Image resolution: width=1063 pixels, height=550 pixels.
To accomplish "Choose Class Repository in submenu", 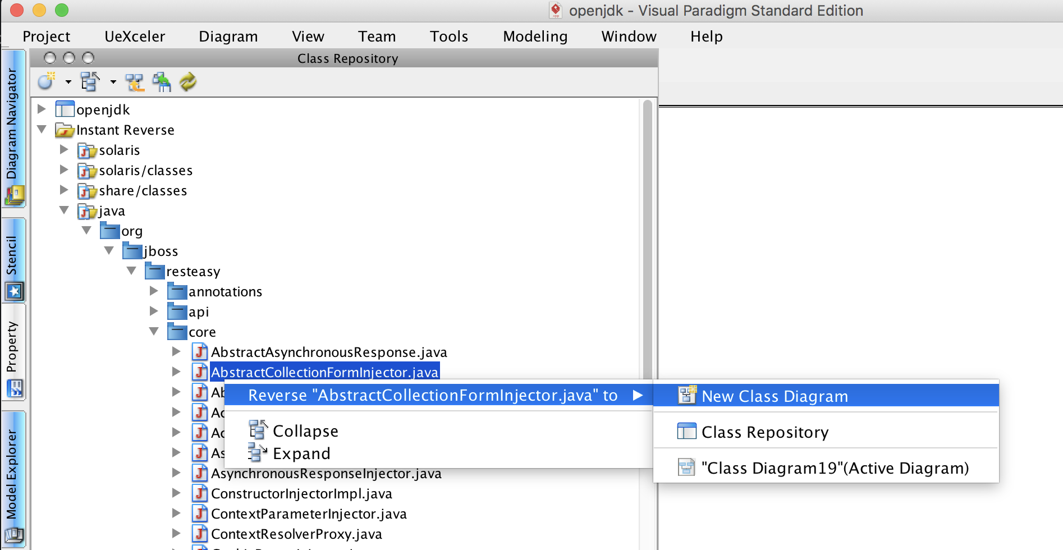I will pos(826,432).
